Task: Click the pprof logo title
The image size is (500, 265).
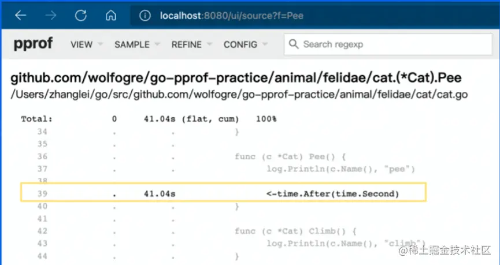Action: pyautogui.click(x=33, y=44)
